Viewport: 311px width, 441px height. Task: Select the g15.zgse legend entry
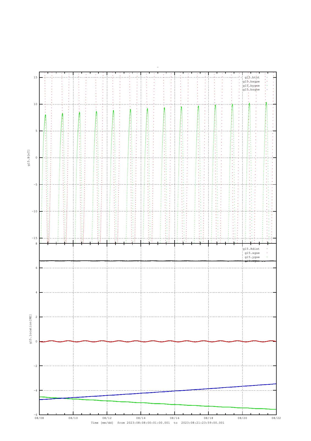coord(252,261)
